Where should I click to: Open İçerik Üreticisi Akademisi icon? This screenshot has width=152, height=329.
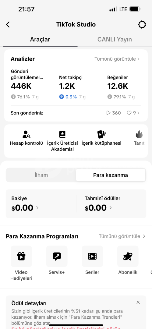pyautogui.click(x=62, y=134)
